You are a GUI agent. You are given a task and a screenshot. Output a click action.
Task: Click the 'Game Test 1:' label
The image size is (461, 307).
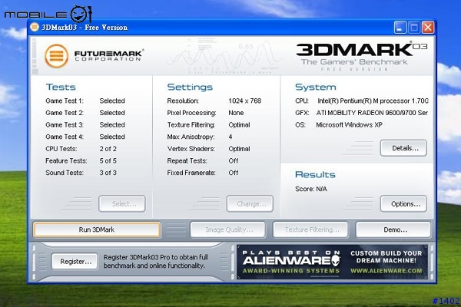pos(65,101)
